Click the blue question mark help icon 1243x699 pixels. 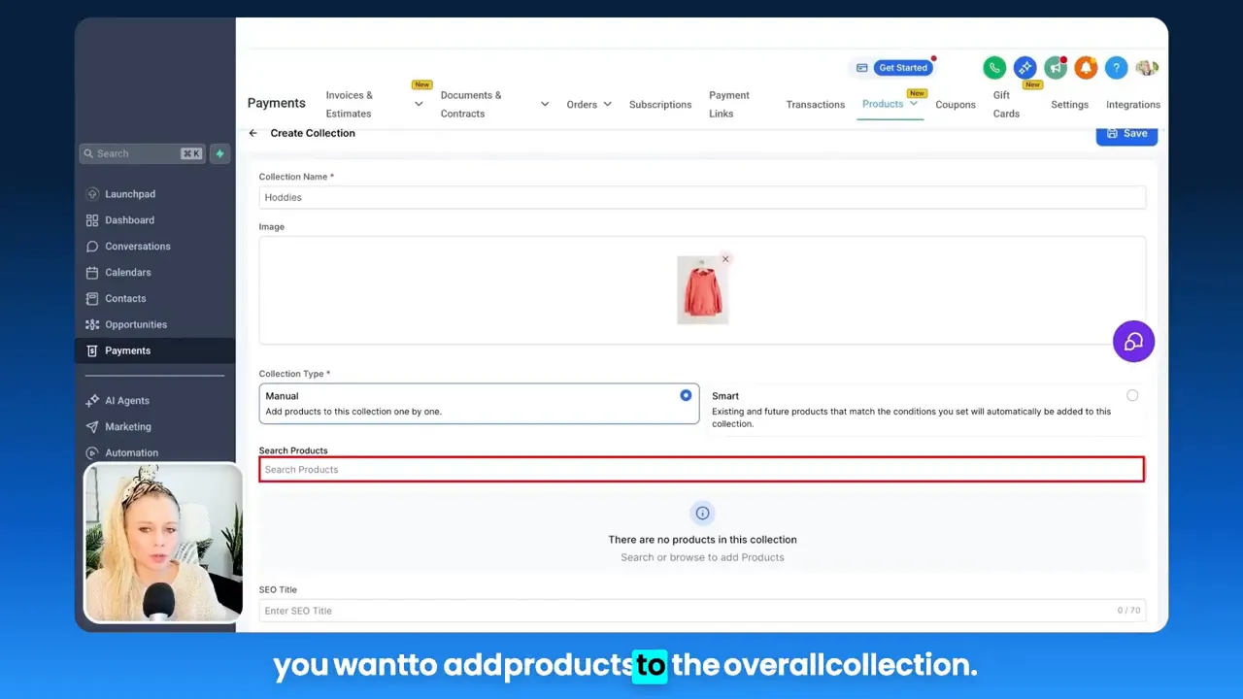point(1117,68)
